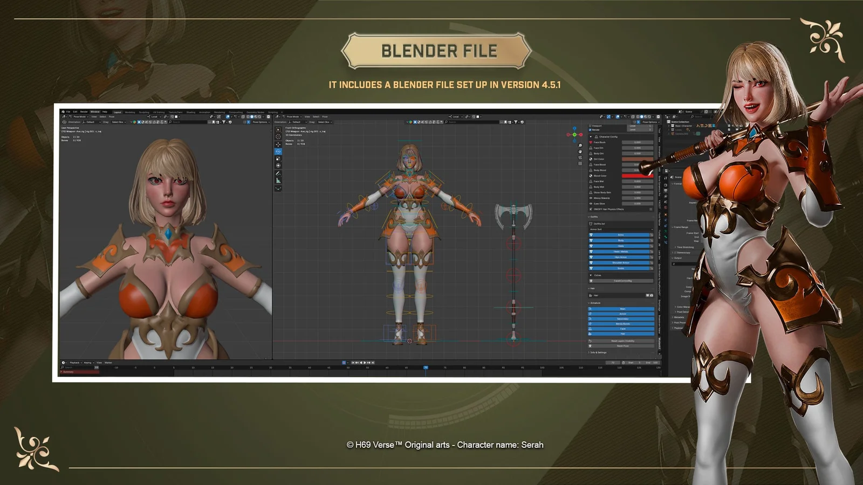The height and width of the screenshot is (485, 863).
Task: Activate the Rotate tool
Action: pyautogui.click(x=278, y=151)
